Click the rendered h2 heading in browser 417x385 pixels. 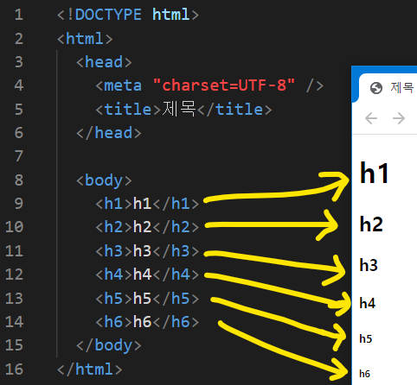click(371, 224)
